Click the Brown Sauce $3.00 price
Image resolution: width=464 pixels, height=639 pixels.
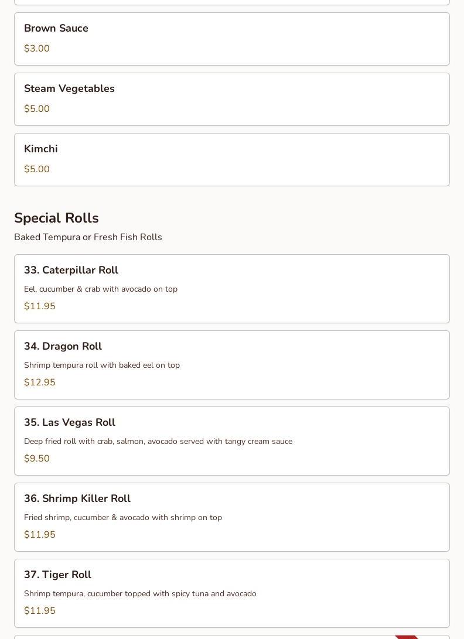[x=37, y=49]
